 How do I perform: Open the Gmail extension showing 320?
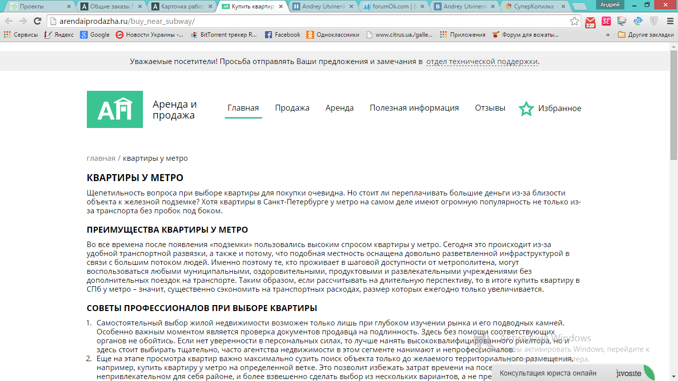(x=590, y=22)
